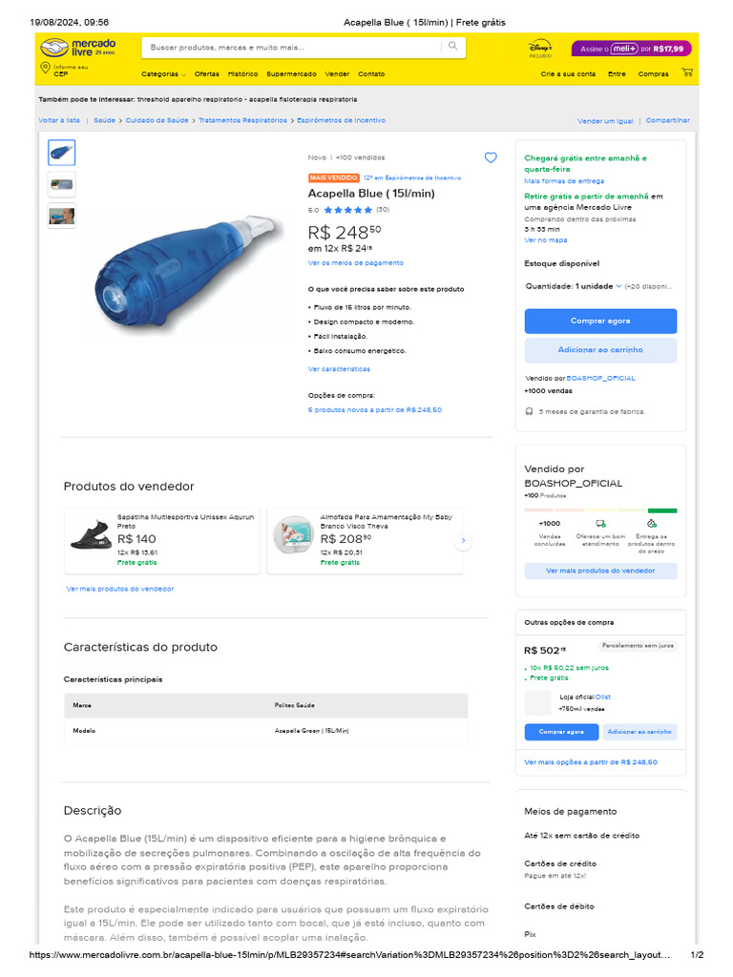Screen dimensions: 733x977
Task: Click the warranty badge icon
Action: click(x=529, y=411)
